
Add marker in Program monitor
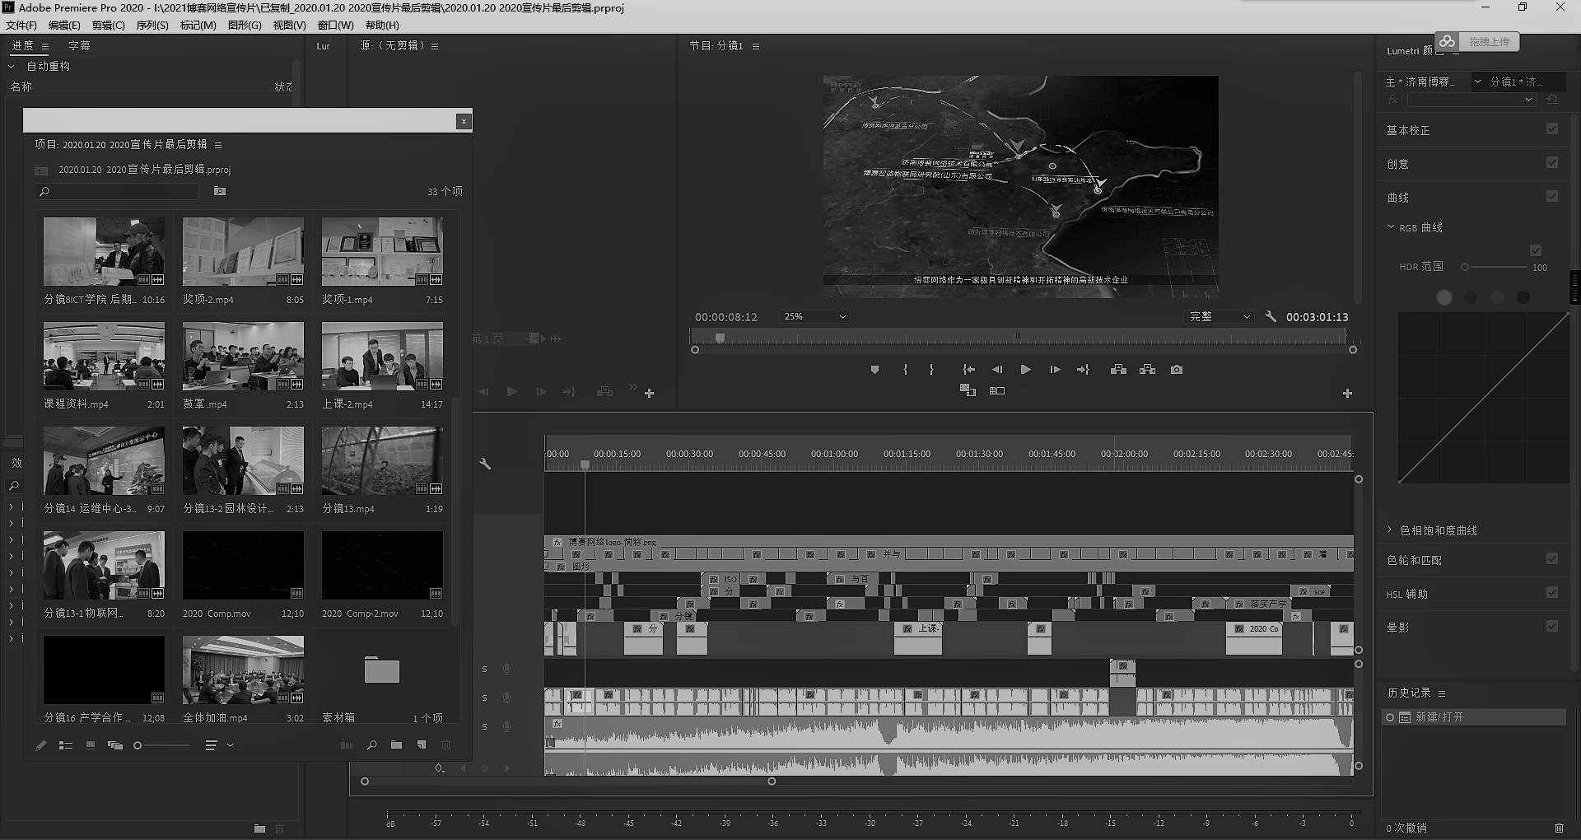pos(874,370)
